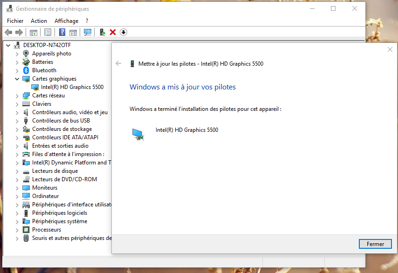Click the dialog's back arrow
The width and height of the screenshot is (398, 273).
(x=118, y=63)
